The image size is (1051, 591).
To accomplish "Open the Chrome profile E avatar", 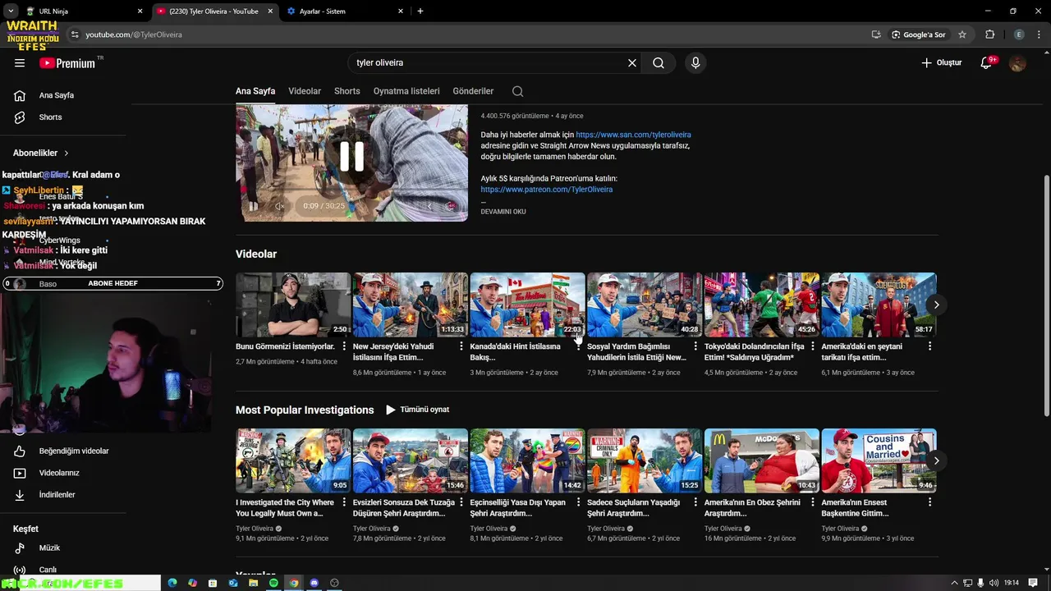I will click(1019, 34).
